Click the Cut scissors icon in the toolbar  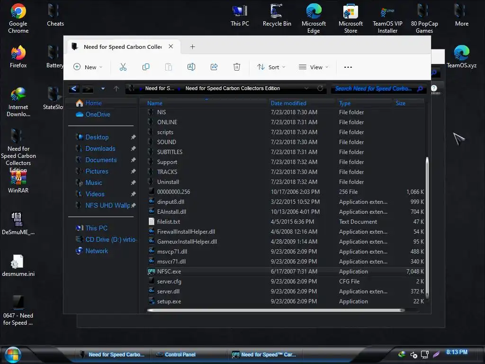pyautogui.click(x=123, y=67)
